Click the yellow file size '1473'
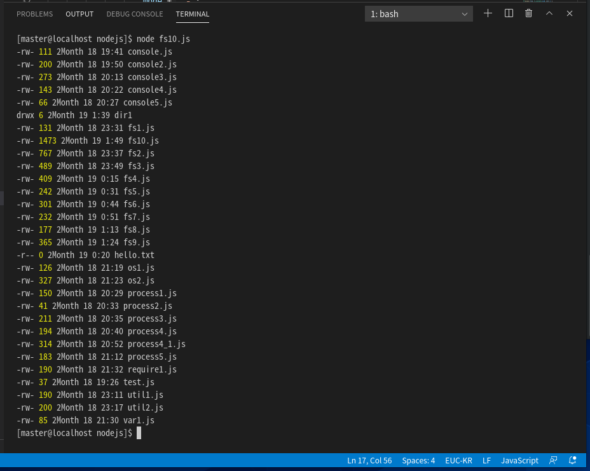590x471 pixels. click(48, 140)
